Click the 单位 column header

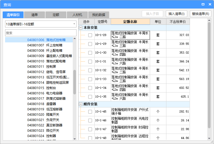click(158, 22)
